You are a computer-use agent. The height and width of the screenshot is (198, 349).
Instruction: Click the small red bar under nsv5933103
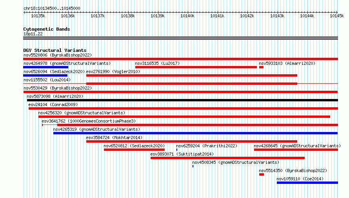(x=261, y=67)
